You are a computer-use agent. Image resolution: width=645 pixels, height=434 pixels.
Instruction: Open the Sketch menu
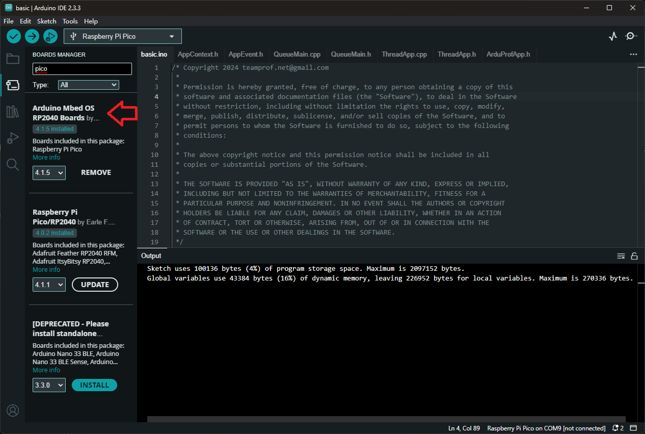pyautogui.click(x=47, y=21)
